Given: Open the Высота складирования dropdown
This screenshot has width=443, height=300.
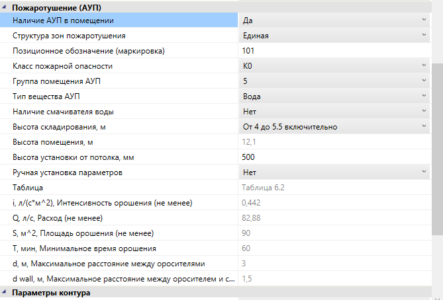Looking at the screenshot, I should (x=334, y=127).
